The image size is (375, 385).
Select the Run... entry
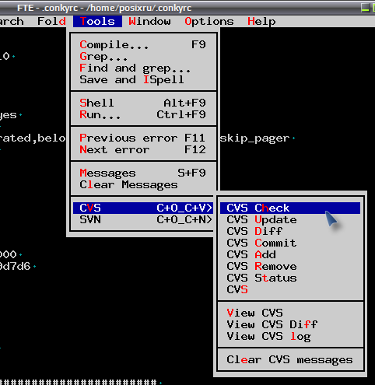pyautogui.click(x=143, y=114)
